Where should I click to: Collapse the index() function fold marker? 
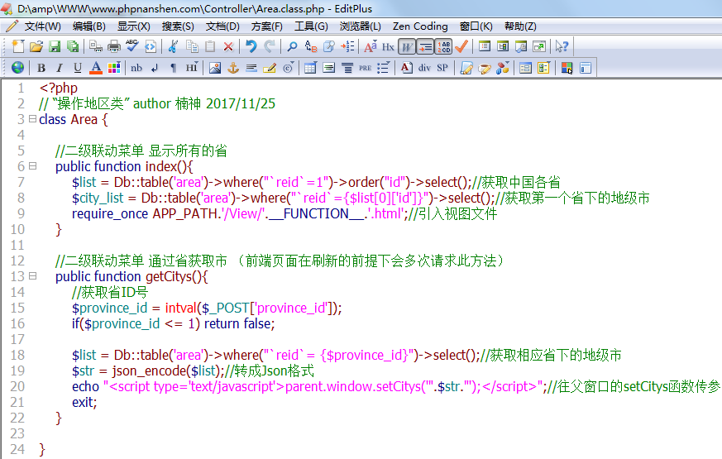click(33, 165)
